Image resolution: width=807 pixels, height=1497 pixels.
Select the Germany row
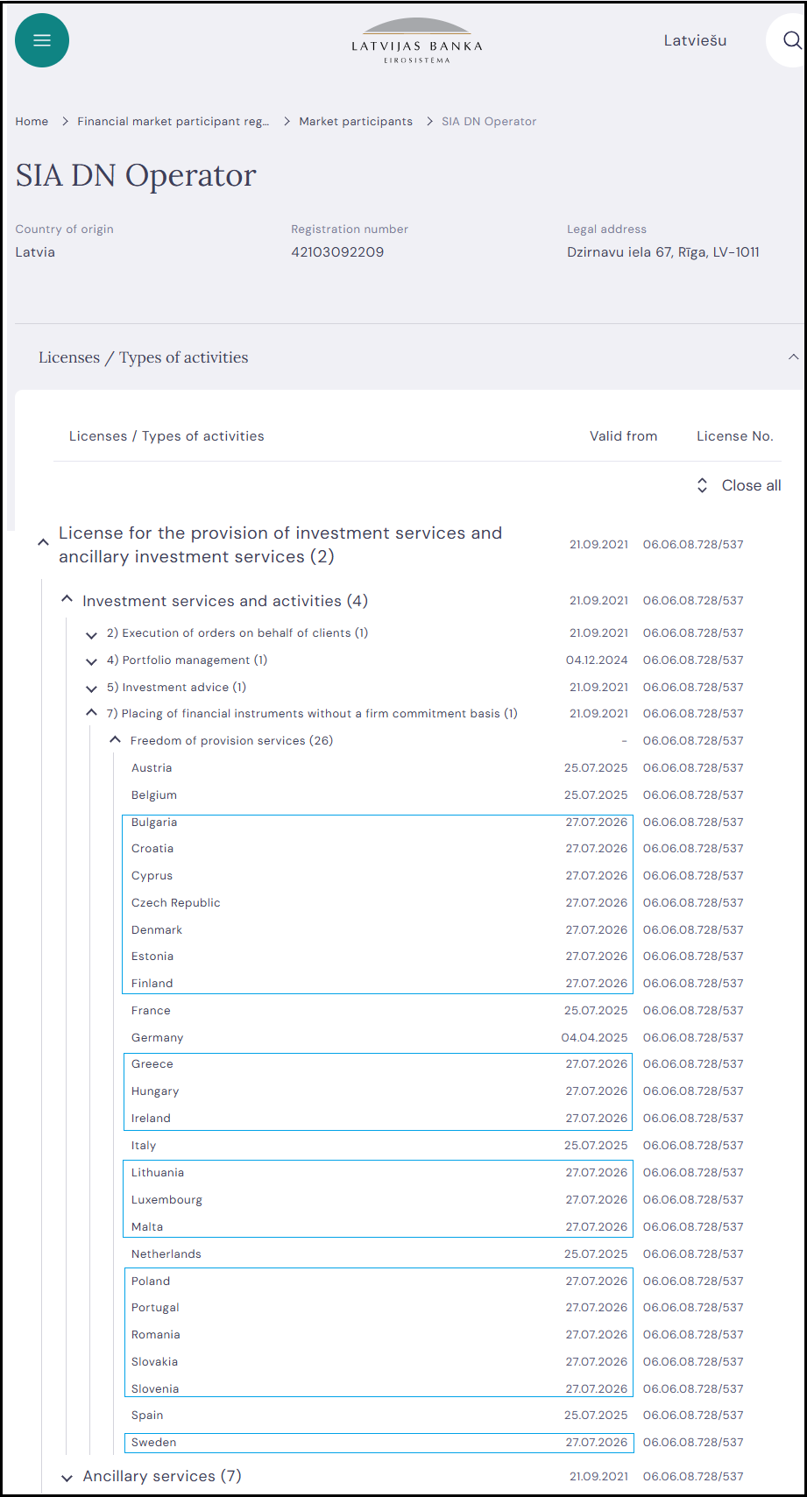click(x=437, y=1037)
